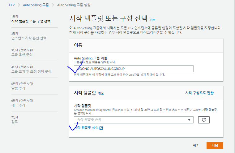Open Auto Scaling 그룹 breadcrumb link
The height and width of the screenshot is (153, 235).
coord(36,5)
